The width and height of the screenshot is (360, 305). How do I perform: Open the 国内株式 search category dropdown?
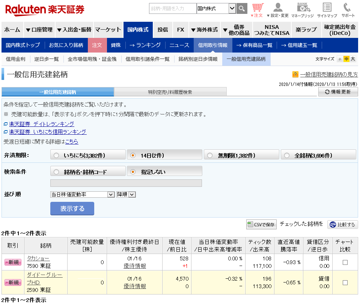pyautogui.click(x=216, y=9)
